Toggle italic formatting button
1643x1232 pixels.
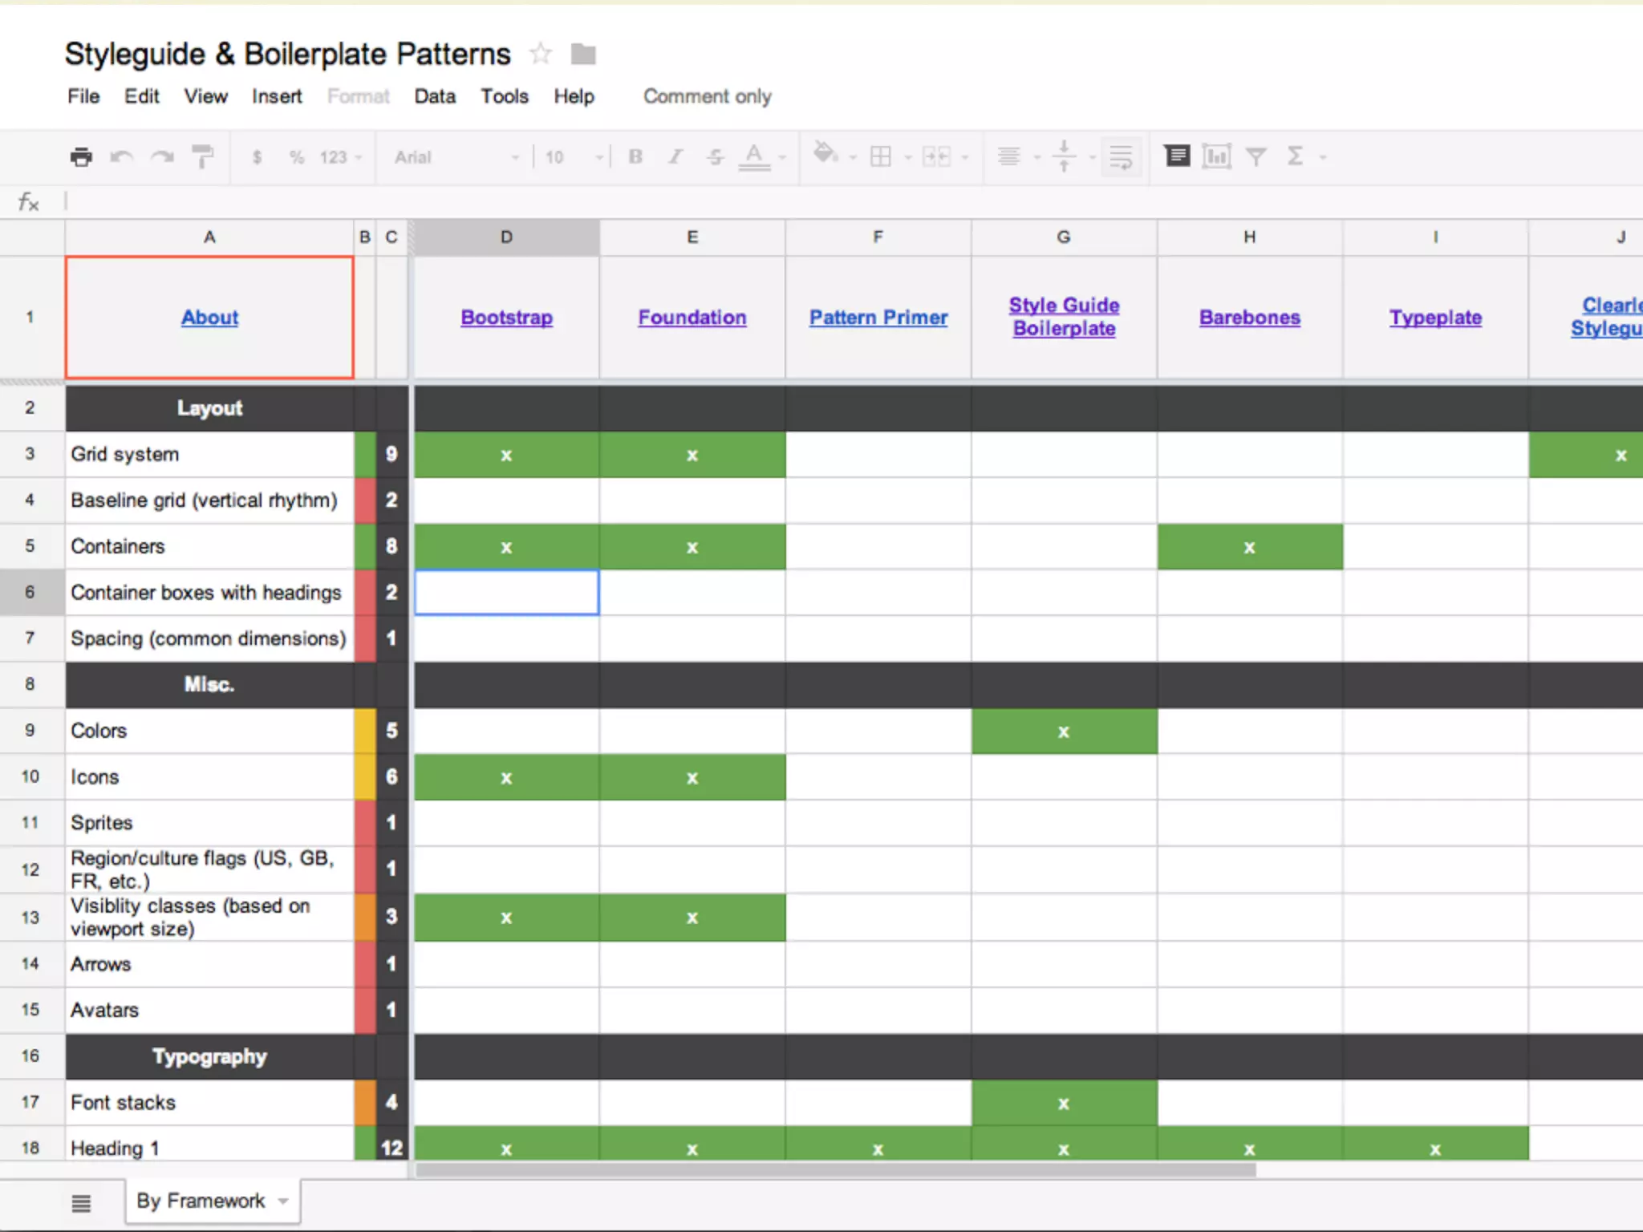click(675, 156)
